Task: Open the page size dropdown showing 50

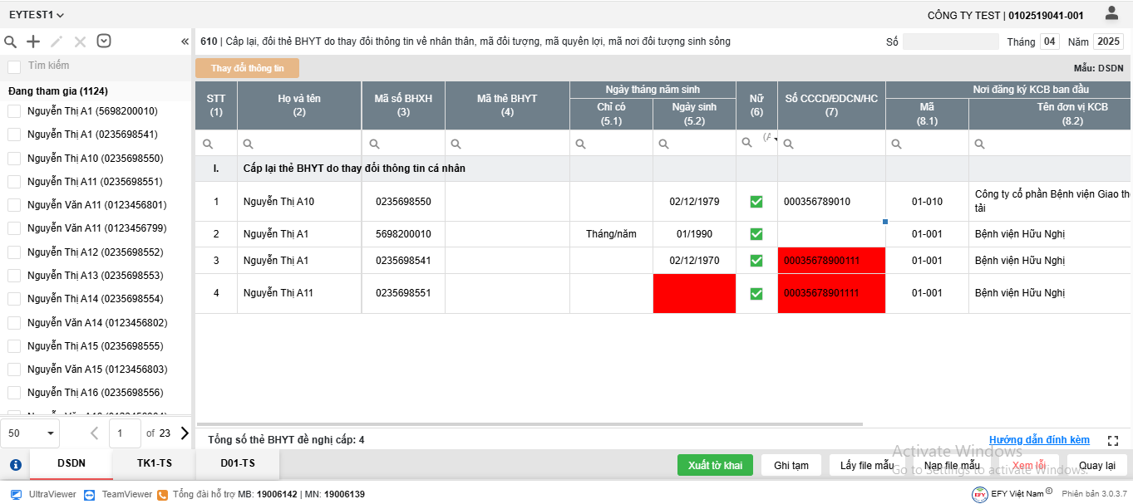Action: click(32, 433)
